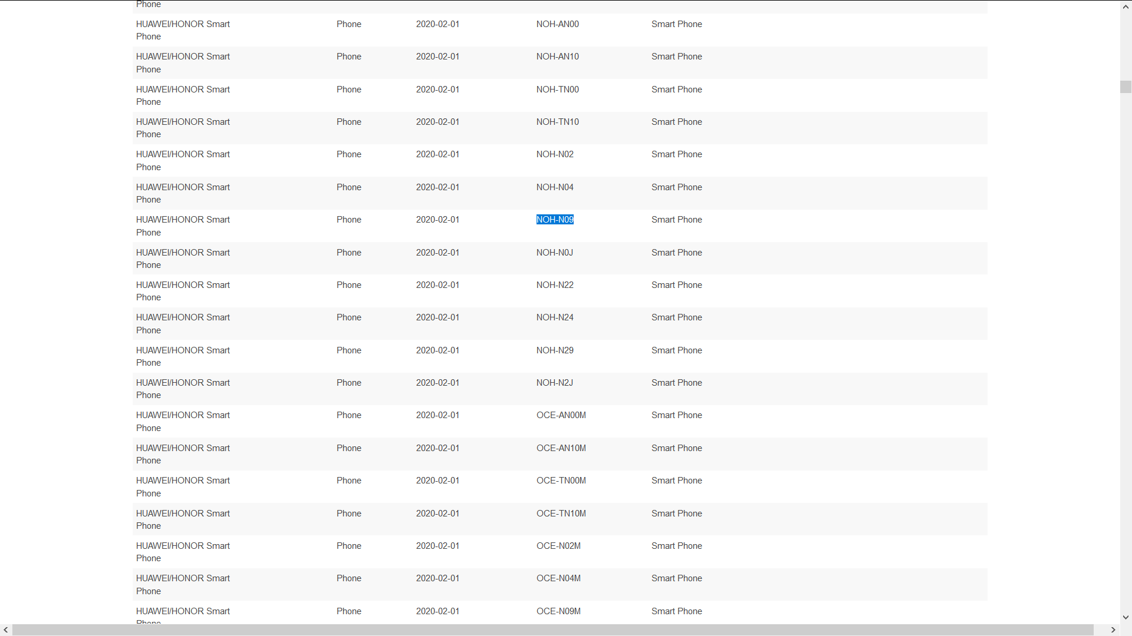Click Phone category in NOH-TN00 row

pos(349,90)
